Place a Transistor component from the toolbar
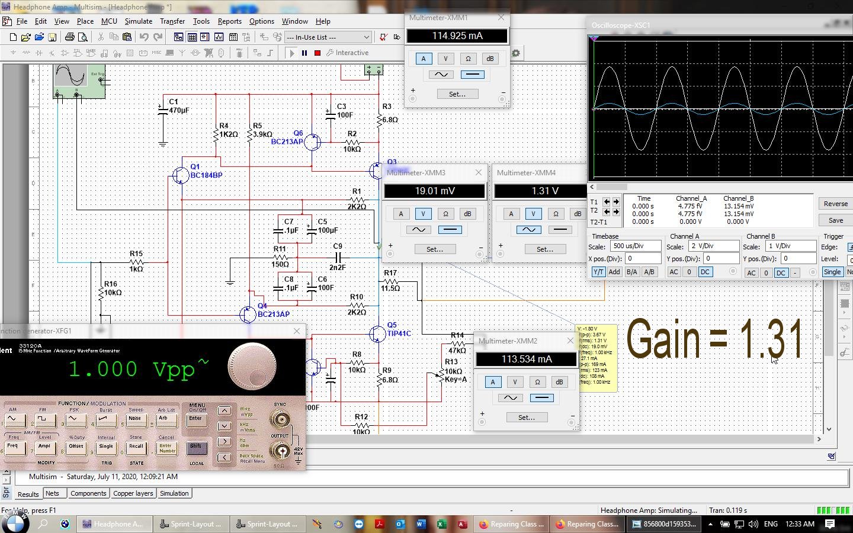 [52, 53]
